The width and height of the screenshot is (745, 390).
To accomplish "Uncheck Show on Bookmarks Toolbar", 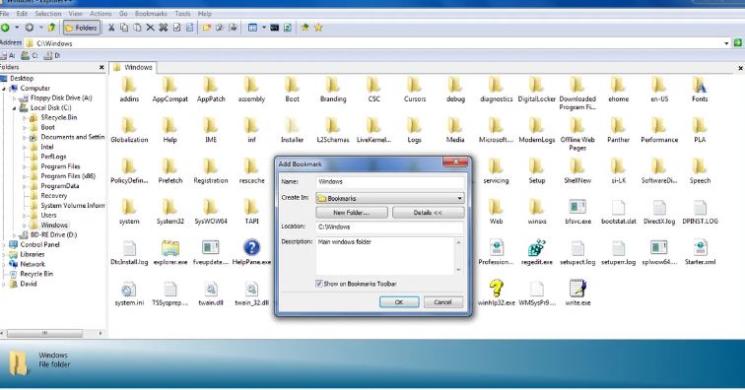I will click(319, 284).
